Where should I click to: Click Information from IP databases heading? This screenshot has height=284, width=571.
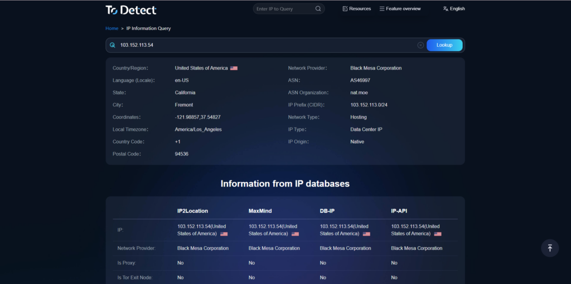pos(285,184)
